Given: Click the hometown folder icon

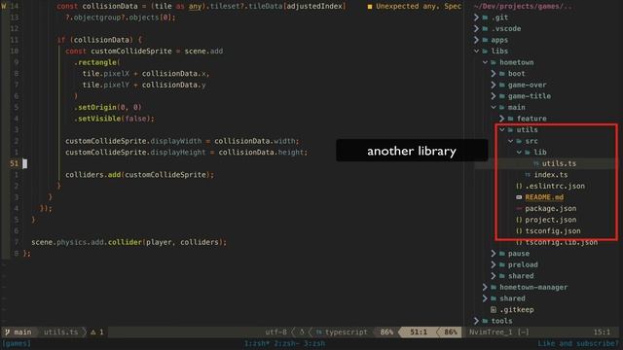Looking at the screenshot, I should pyautogui.click(x=494, y=62).
